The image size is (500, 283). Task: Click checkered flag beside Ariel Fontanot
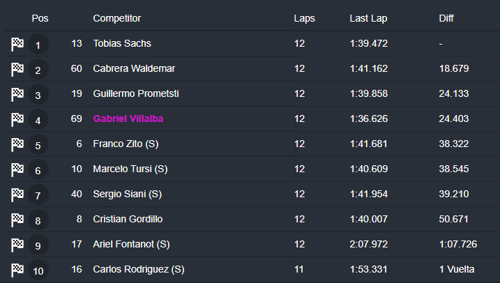click(x=17, y=245)
